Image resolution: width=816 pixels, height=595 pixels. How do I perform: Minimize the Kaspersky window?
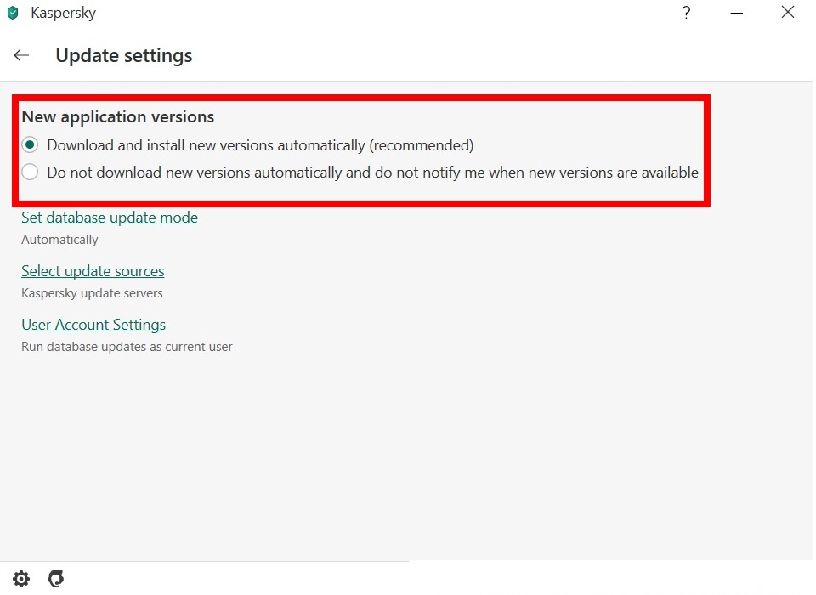736,13
